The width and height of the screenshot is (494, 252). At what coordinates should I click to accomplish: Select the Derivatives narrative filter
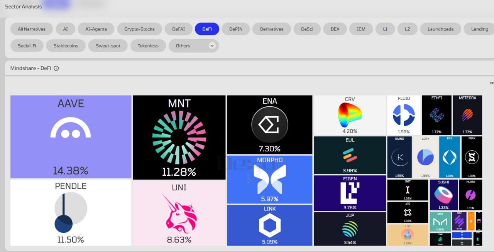(x=272, y=29)
